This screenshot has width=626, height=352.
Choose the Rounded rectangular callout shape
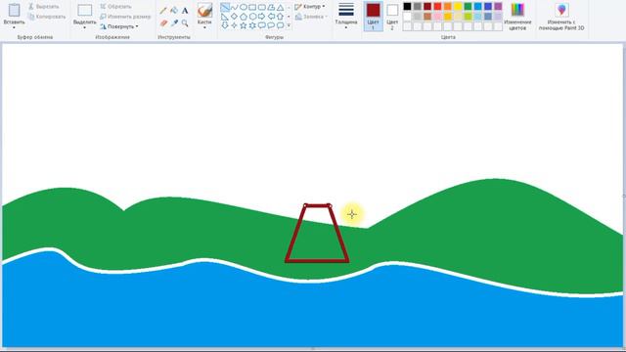coord(261,25)
